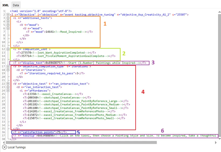Collapse the U n="mood" node on line 6
The image size is (221, 152).
point(8,28)
